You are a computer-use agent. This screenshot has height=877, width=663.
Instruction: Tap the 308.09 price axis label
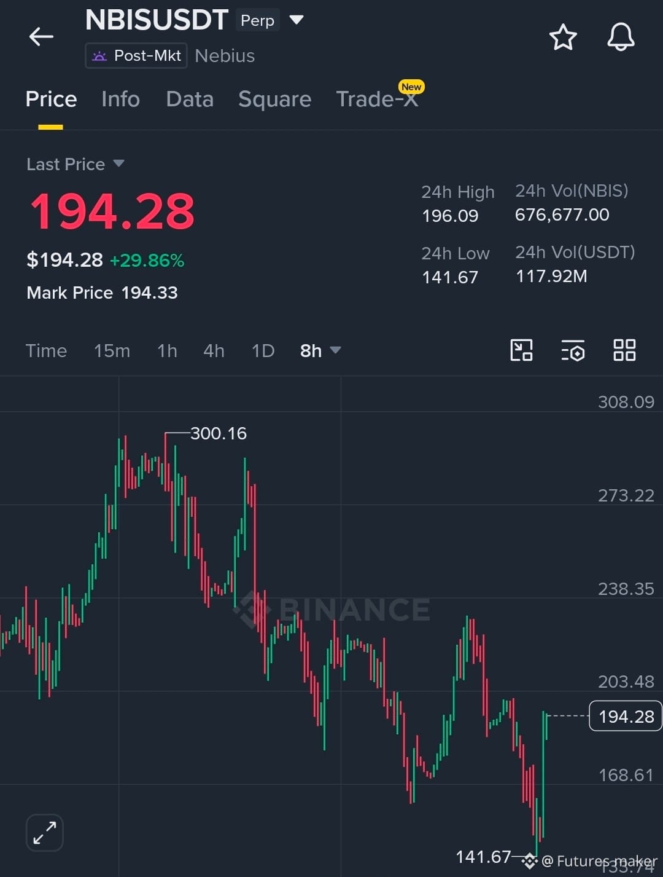coord(626,402)
